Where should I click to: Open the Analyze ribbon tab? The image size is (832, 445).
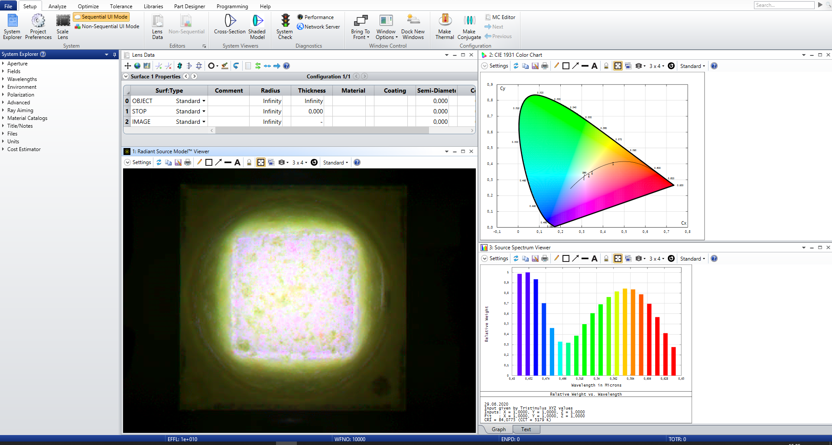pyautogui.click(x=57, y=6)
